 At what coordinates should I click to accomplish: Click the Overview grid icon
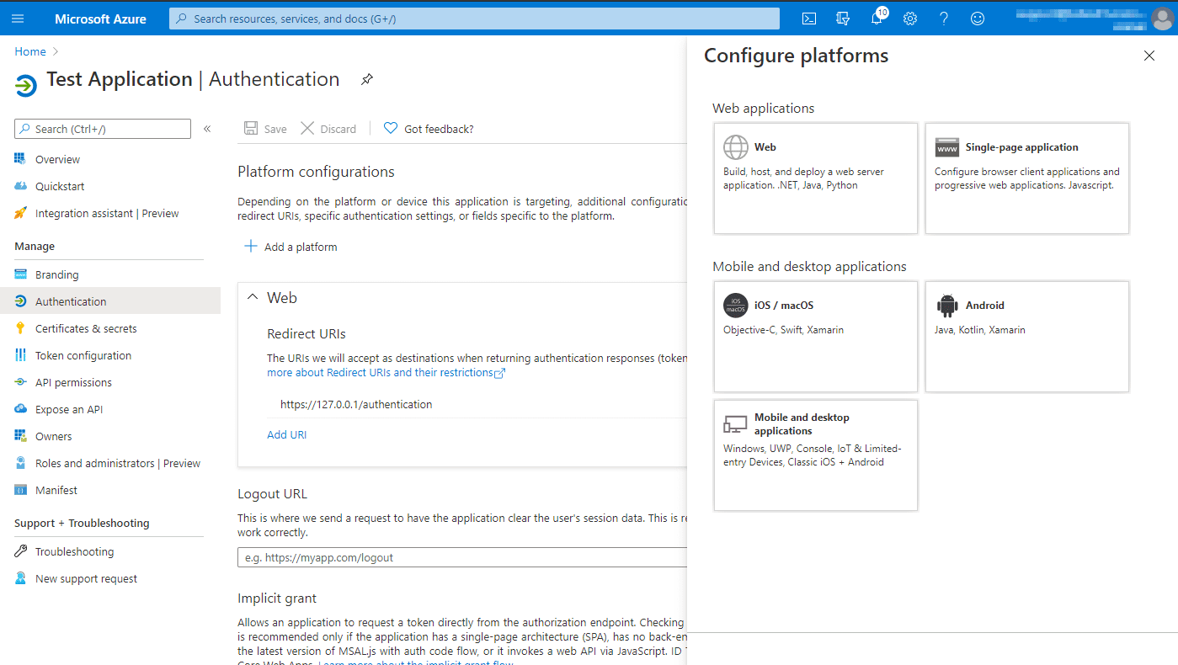click(x=20, y=159)
